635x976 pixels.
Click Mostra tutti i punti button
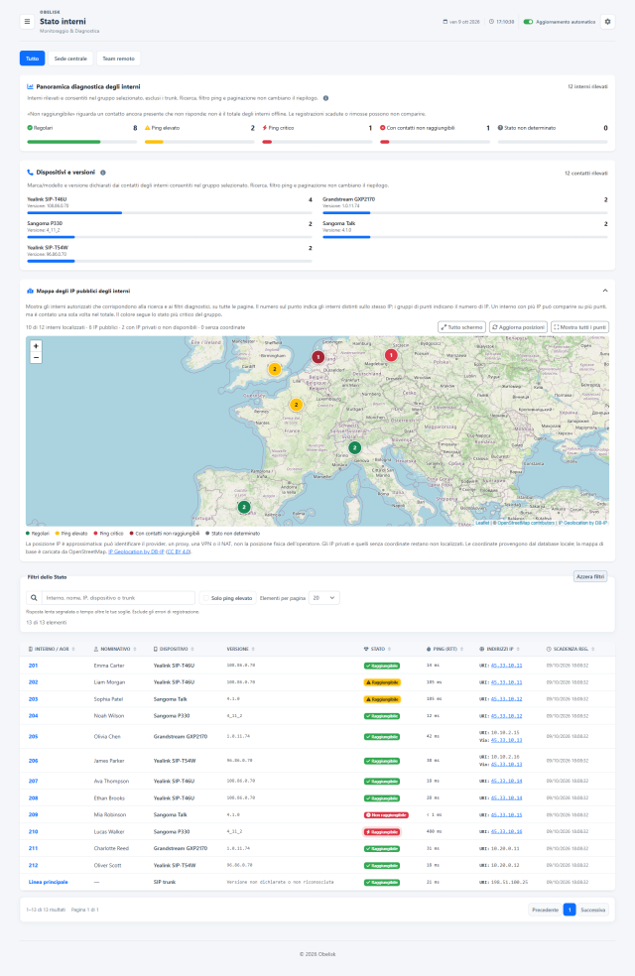click(579, 327)
